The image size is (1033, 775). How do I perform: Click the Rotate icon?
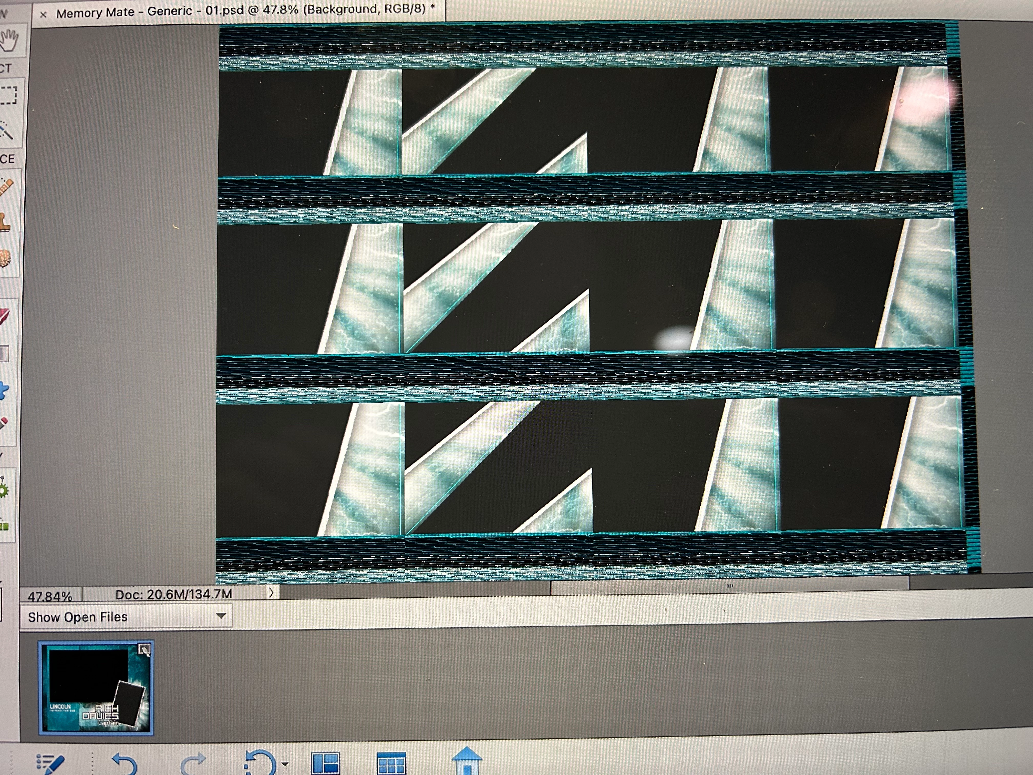(x=260, y=765)
